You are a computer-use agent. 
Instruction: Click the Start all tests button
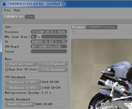tap(21, 64)
